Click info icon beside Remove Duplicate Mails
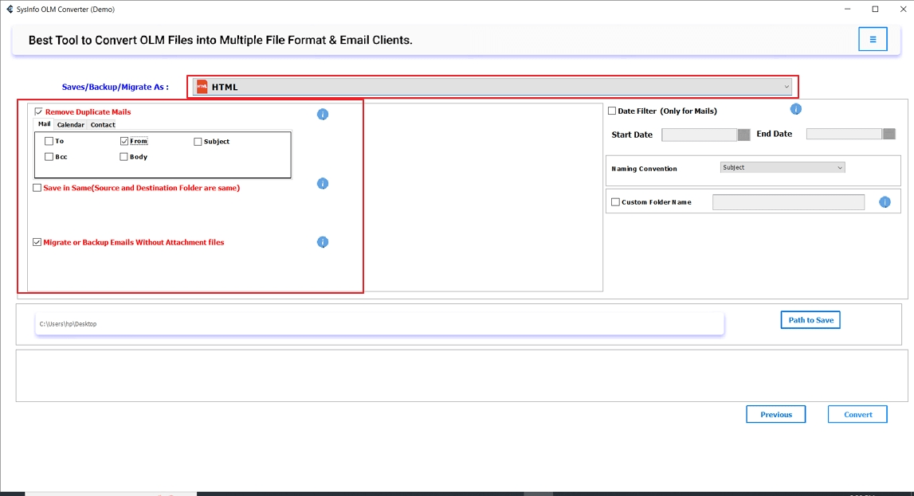914x496 pixels. [x=323, y=114]
